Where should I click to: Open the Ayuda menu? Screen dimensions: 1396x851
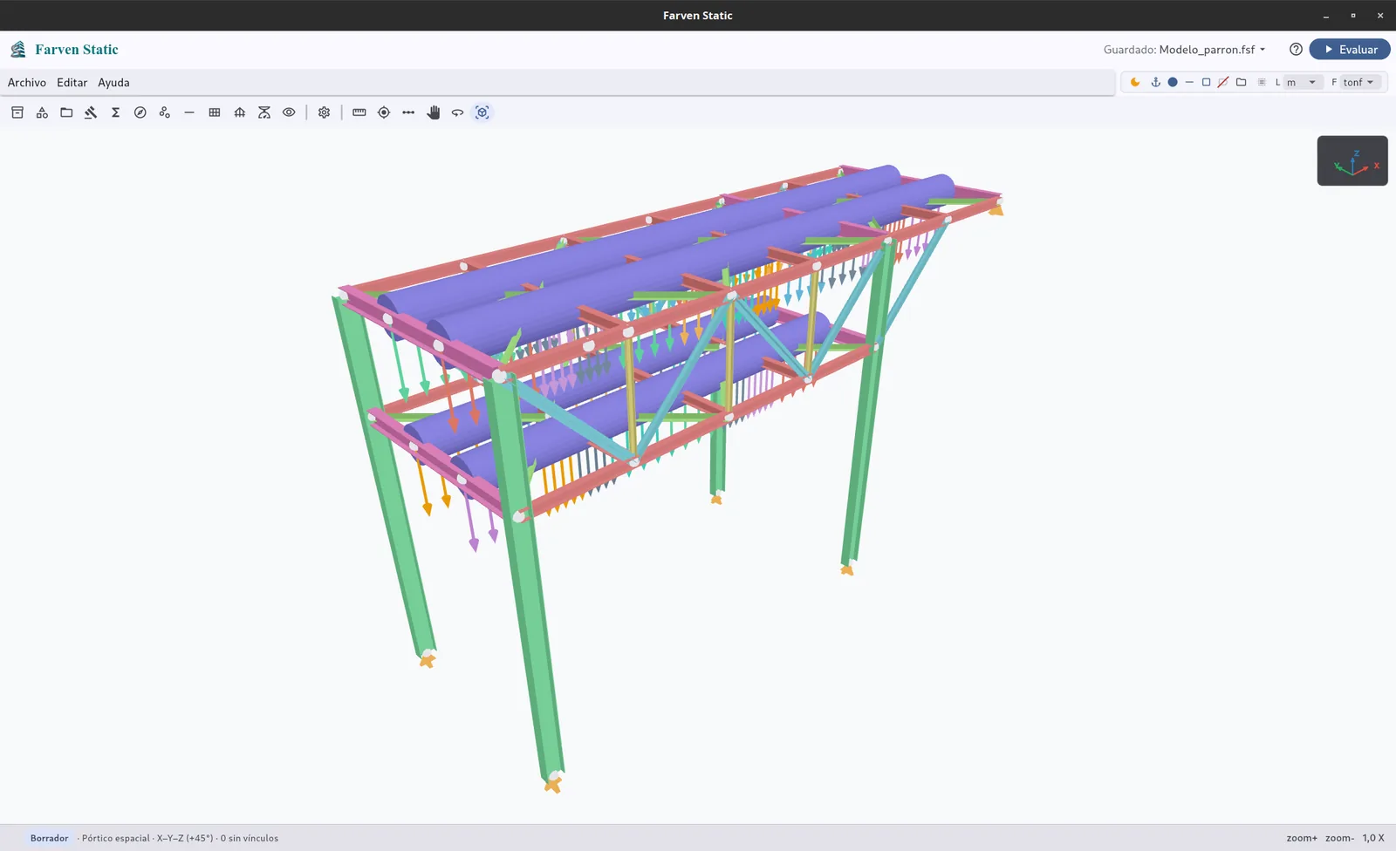click(113, 82)
